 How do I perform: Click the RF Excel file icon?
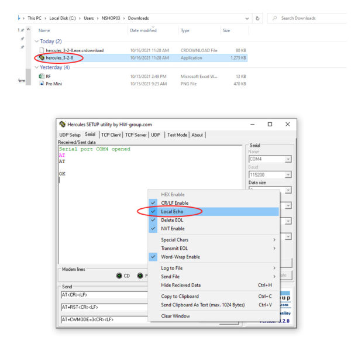[42, 76]
